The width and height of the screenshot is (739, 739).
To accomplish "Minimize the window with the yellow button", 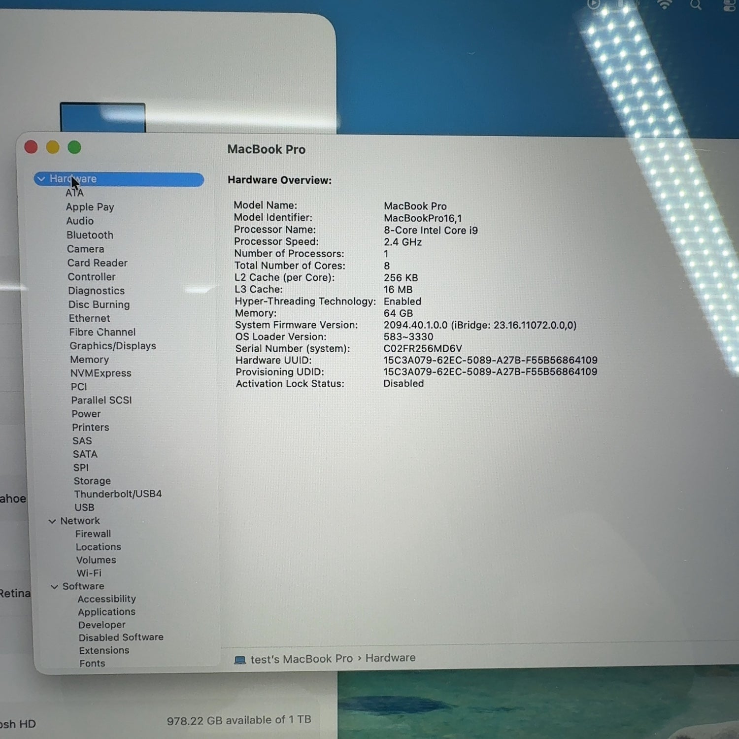I will [x=53, y=147].
